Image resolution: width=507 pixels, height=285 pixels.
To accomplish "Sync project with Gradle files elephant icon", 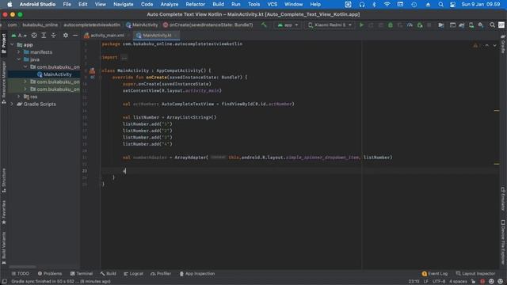I will pyautogui.click(x=462, y=25).
